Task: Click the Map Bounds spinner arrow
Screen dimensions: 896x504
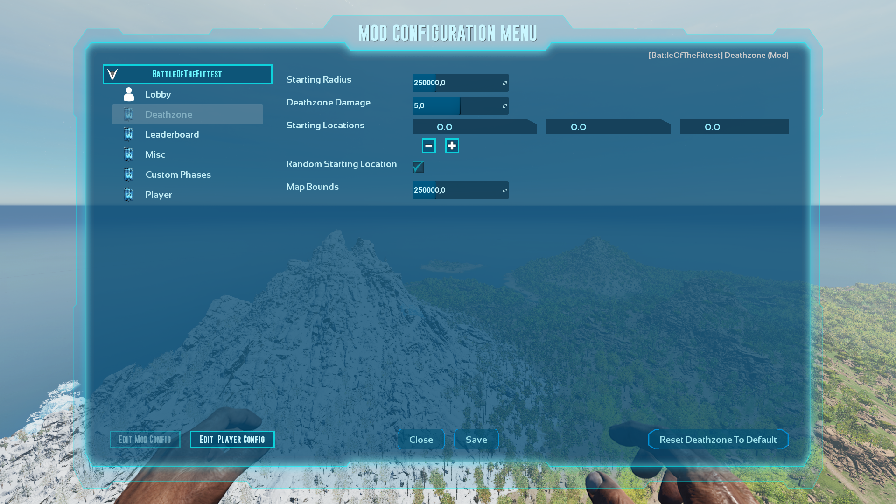Action: (x=504, y=190)
